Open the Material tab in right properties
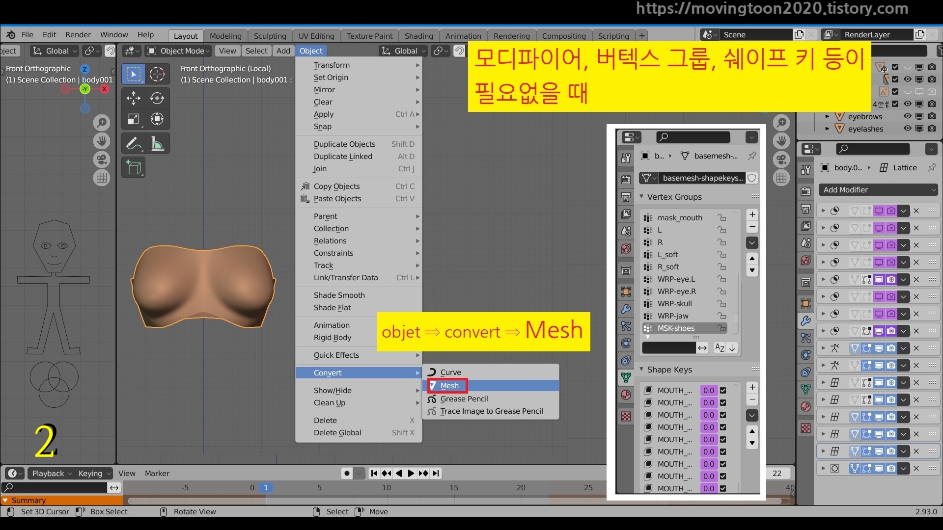This screenshot has height=530, width=943. pyautogui.click(x=805, y=406)
